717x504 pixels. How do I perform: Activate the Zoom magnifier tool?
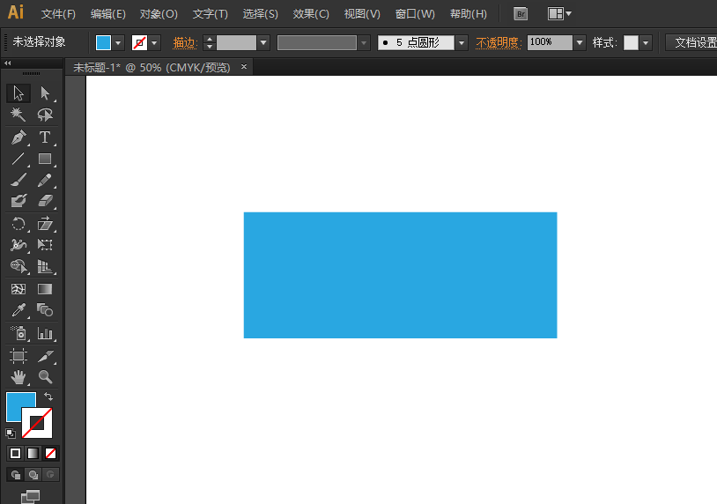point(44,377)
